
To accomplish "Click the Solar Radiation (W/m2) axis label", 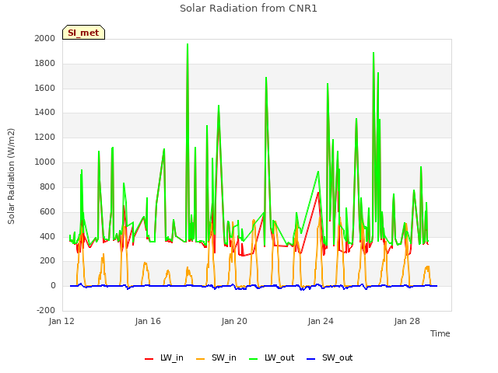I will coord(11,176).
